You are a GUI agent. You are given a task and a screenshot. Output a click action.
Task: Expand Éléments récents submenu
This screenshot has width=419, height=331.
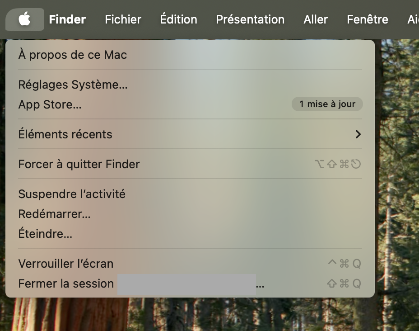coord(65,134)
